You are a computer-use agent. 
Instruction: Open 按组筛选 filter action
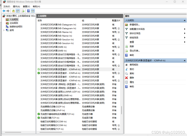(134, 37)
